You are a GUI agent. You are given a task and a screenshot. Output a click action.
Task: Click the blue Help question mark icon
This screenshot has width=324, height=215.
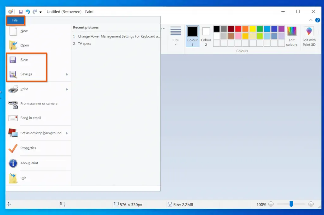(x=318, y=20)
